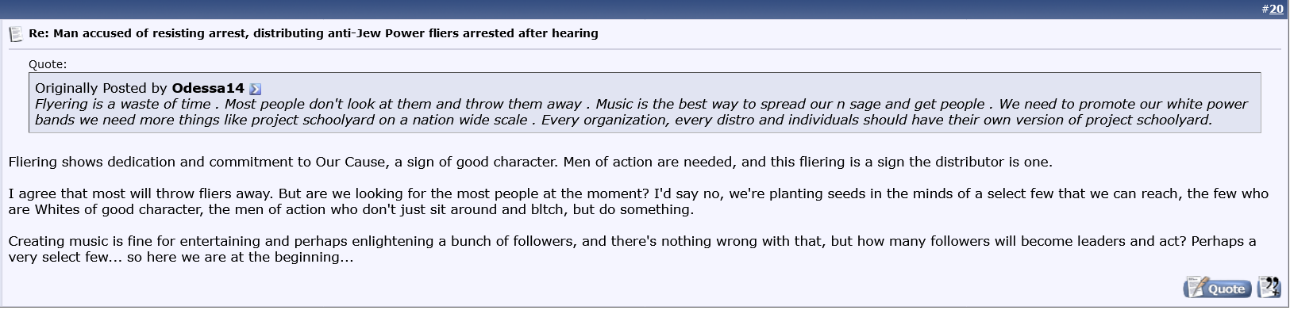This screenshot has height=310, width=1290.
Task: Click the document icon before the post title
Action: pyautogui.click(x=15, y=34)
